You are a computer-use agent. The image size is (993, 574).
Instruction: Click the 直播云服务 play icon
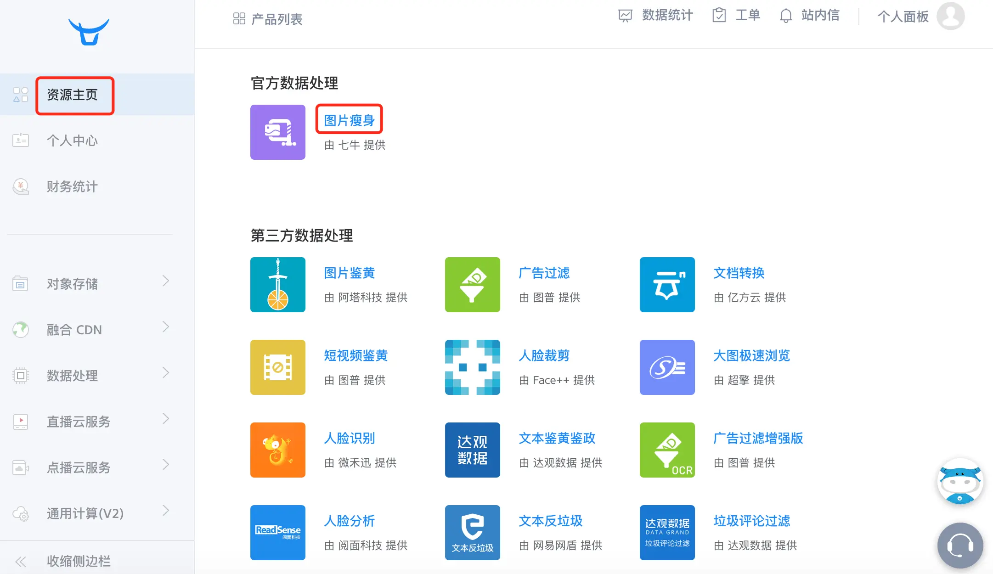click(x=21, y=422)
